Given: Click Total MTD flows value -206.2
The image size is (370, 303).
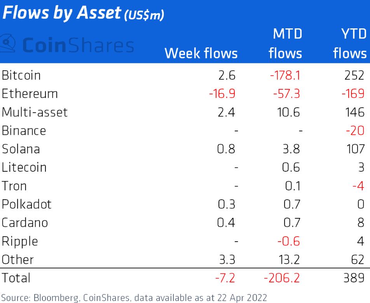Looking at the screenshot, I should coord(282,278).
